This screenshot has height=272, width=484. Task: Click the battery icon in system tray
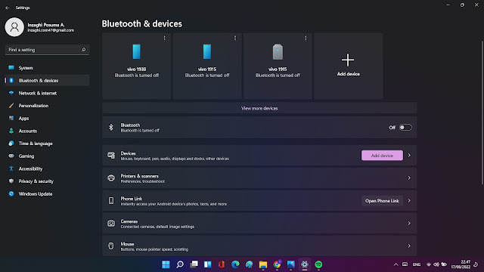click(x=444, y=264)
